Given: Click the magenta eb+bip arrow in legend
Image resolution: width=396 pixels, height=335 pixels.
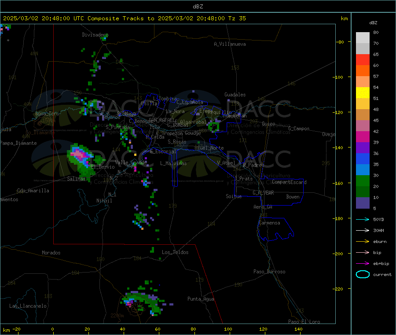Looking at the screenshot, I should click(x=363, y=263).
